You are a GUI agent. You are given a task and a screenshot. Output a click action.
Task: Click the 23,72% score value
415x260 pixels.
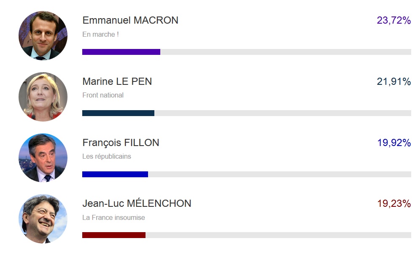click(x=394, y=20)
